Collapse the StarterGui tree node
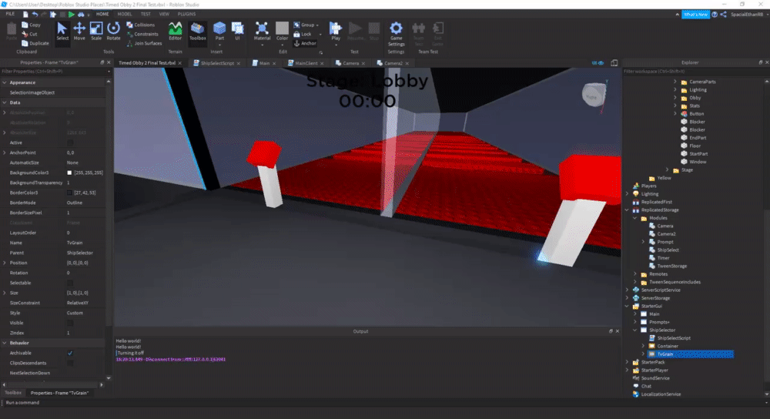The height and width of the screenshot is (419, 770). pos(627,306)
